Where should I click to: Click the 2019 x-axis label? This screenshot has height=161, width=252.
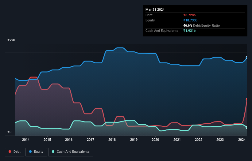pos(134,140)
